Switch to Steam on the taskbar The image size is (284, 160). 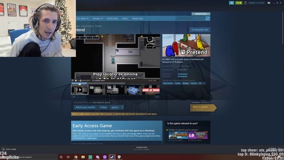pos(112,157)
